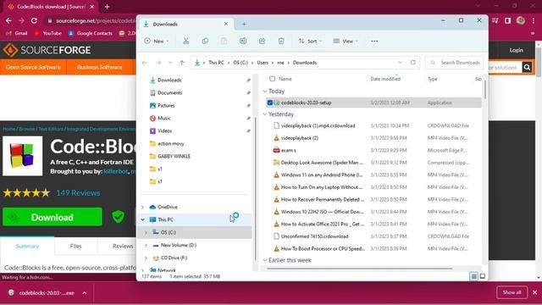Image resolution: width=542 pixels, height=305 pixels.
Task: Click the Code::Blocks cube logo
Action: point(23,156)
